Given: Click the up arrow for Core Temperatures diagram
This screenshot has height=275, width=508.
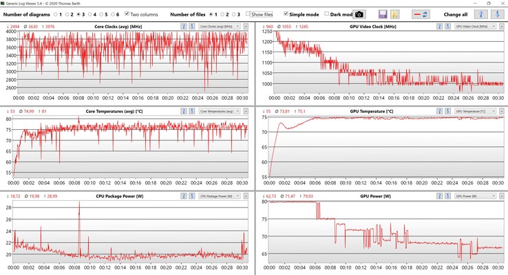Looking at the screenshot, I should (184, 111).
